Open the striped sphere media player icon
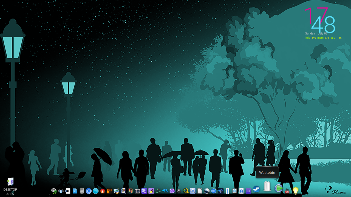Viewport: 351px width, 197px height. (x=207, y=191)
